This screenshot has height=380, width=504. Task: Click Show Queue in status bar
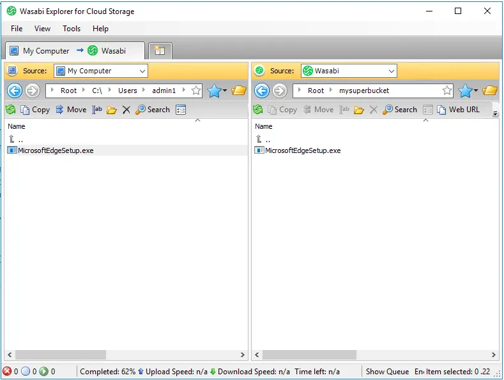pyautogui.click(x=387, y=372)
